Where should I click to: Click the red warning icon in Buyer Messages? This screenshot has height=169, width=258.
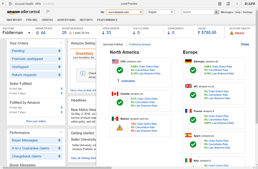click(x=70, y=33)
